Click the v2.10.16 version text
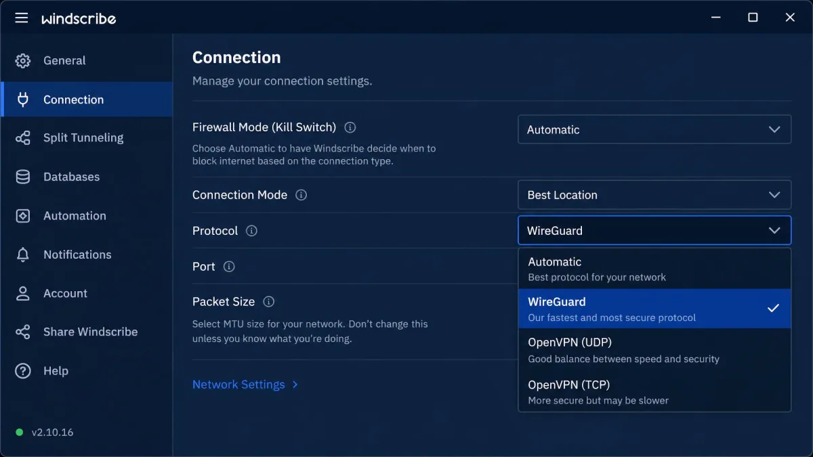Screen dimensions: 813x457 click(52, 433)
